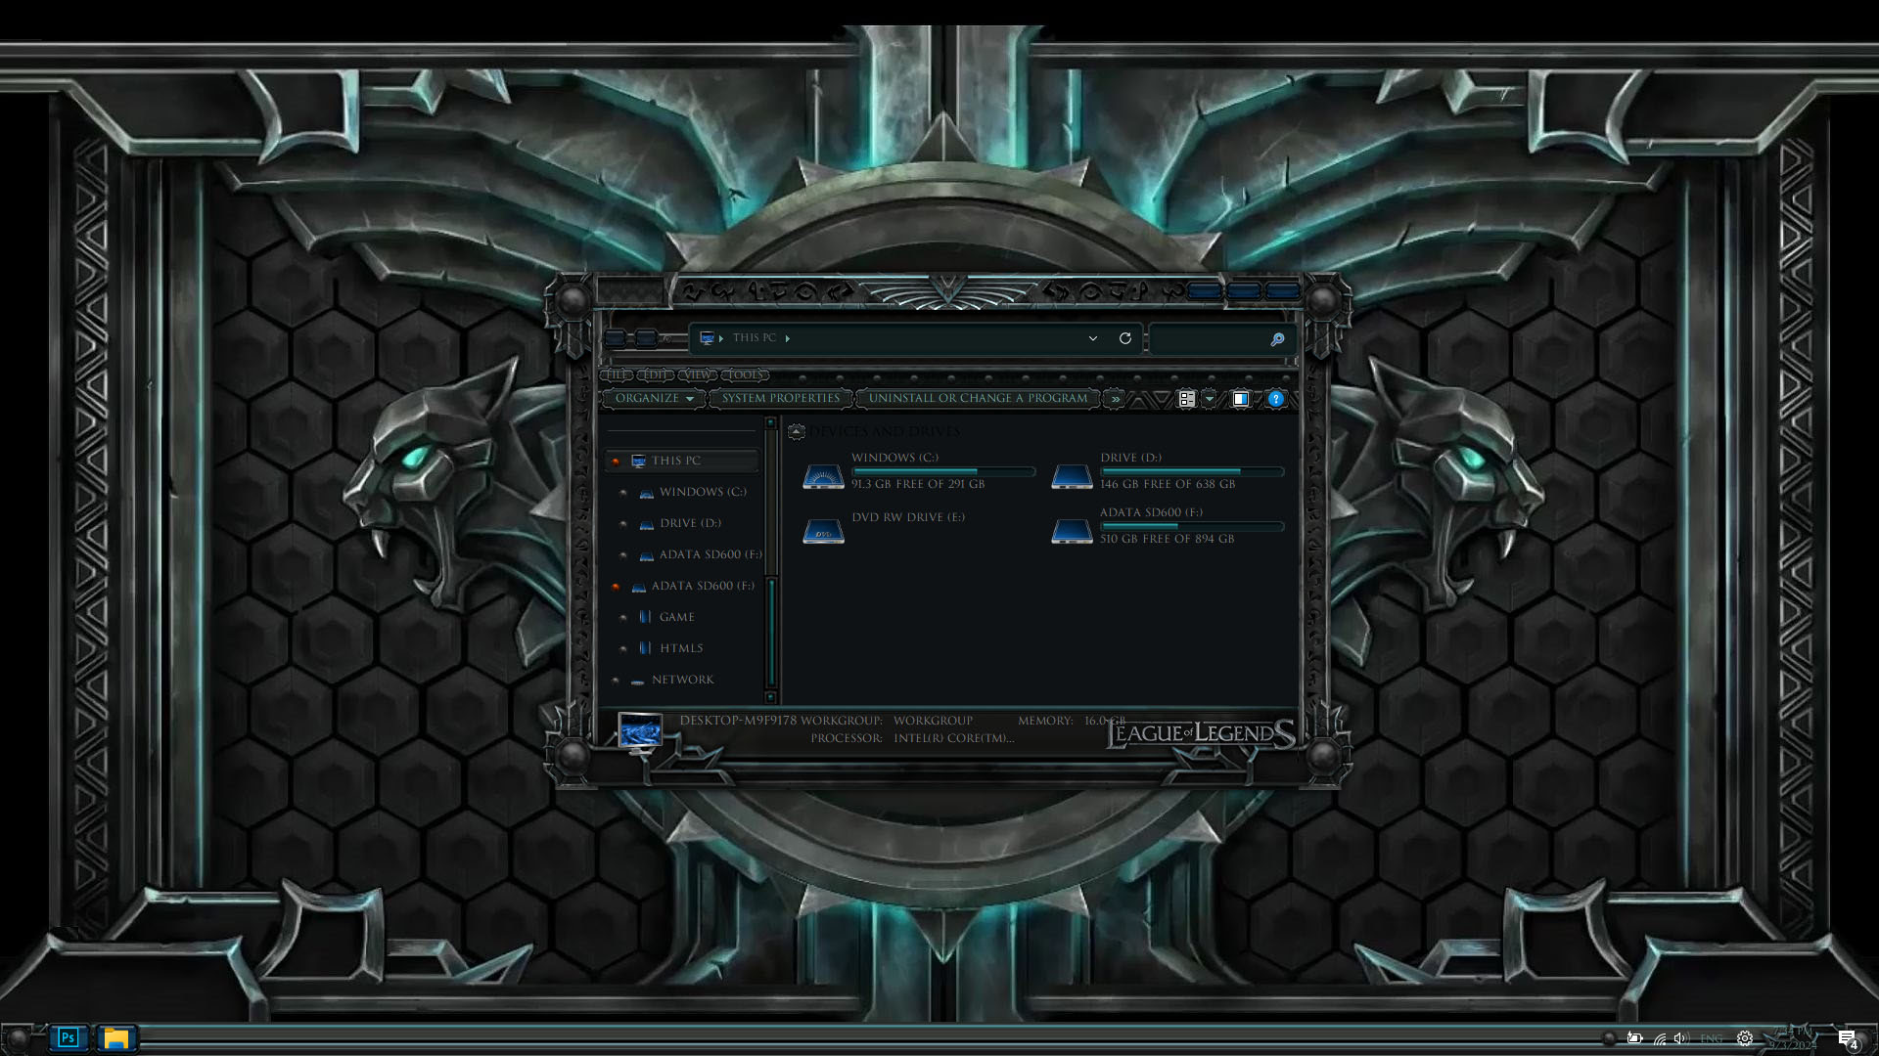Click Uninstall or Change a Program
1879x1056 pixels.
click(x=978, y=399)
